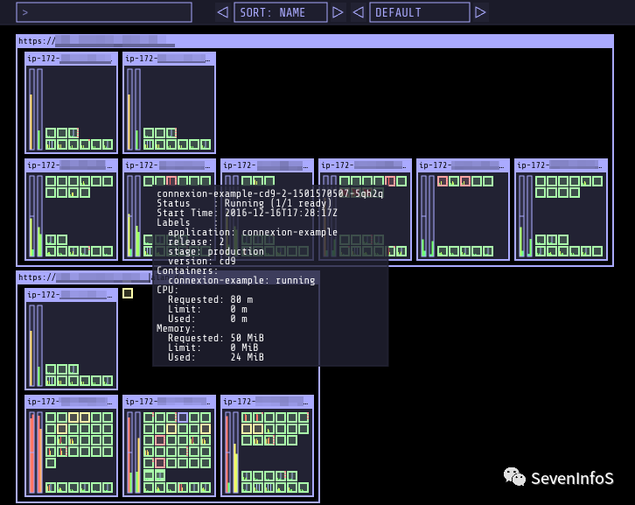Click Memory 'Used: 24 MiB' line
This screenshot has height=505, width=635.
(216, 357)
